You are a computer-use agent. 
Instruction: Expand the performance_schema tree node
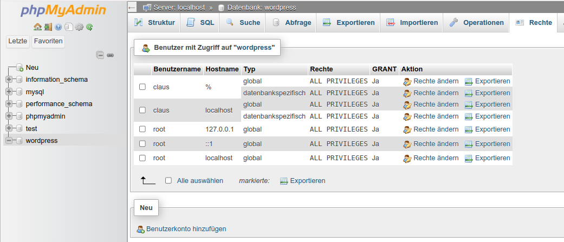tap(9, 104)
